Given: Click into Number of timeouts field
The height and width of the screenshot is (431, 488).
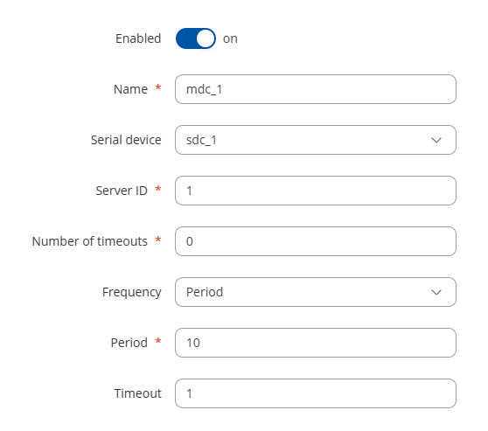Looking at the screenshot, I should tap(316, 241).
